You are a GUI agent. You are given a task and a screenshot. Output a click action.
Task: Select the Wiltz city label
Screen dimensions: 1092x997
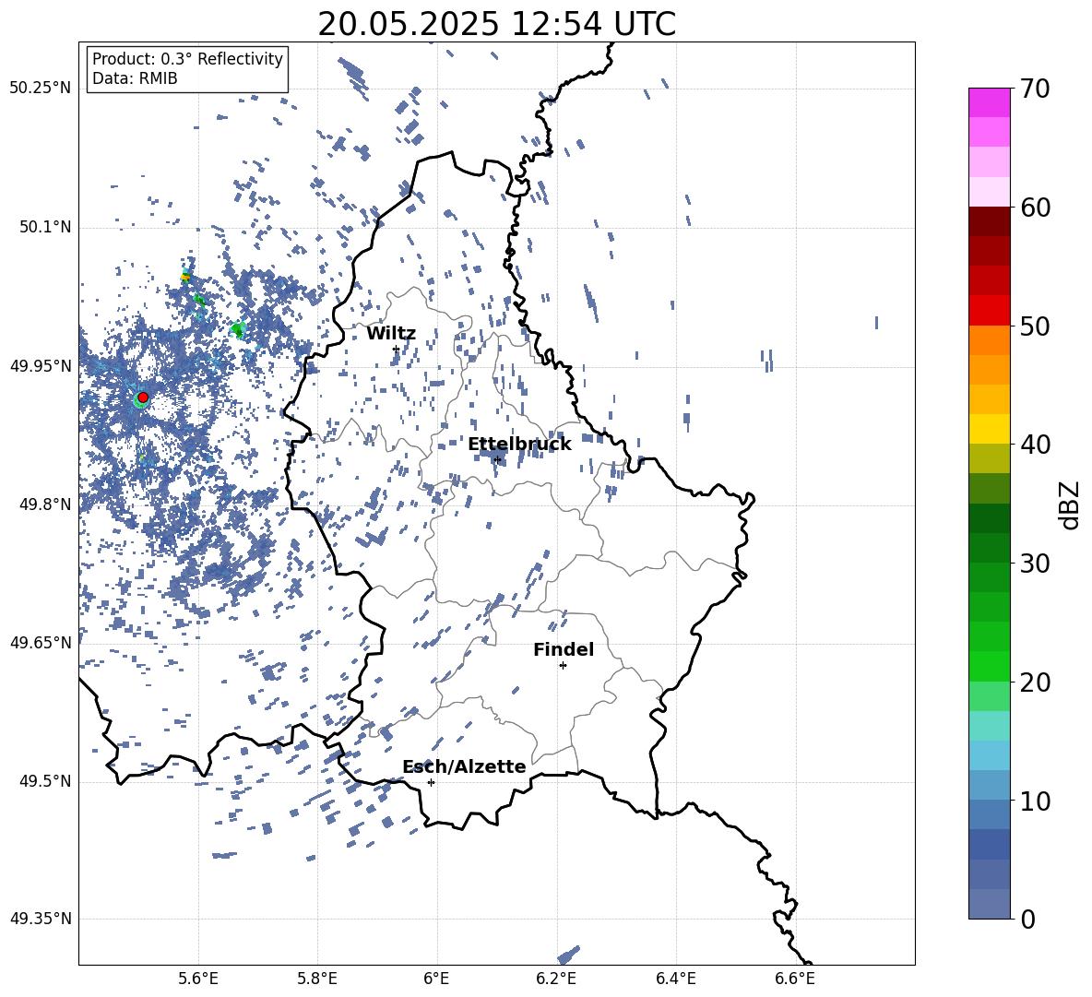pos(391,333)
